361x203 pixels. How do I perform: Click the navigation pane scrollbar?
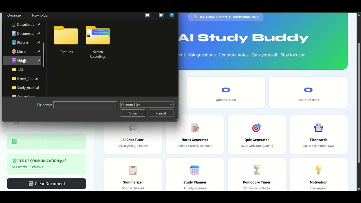pyautogui.click(x=44, y=55)
